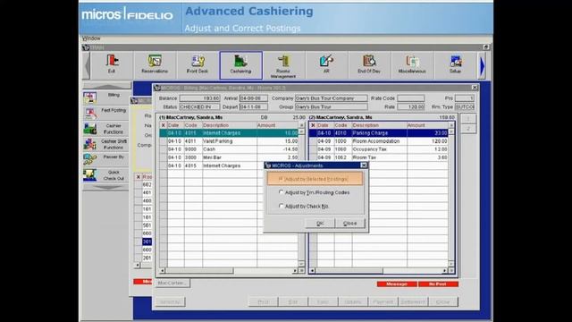Click the left arrow on the toolbar
The height and width of the screenshot is (322, 572).
tap(87, 65)
